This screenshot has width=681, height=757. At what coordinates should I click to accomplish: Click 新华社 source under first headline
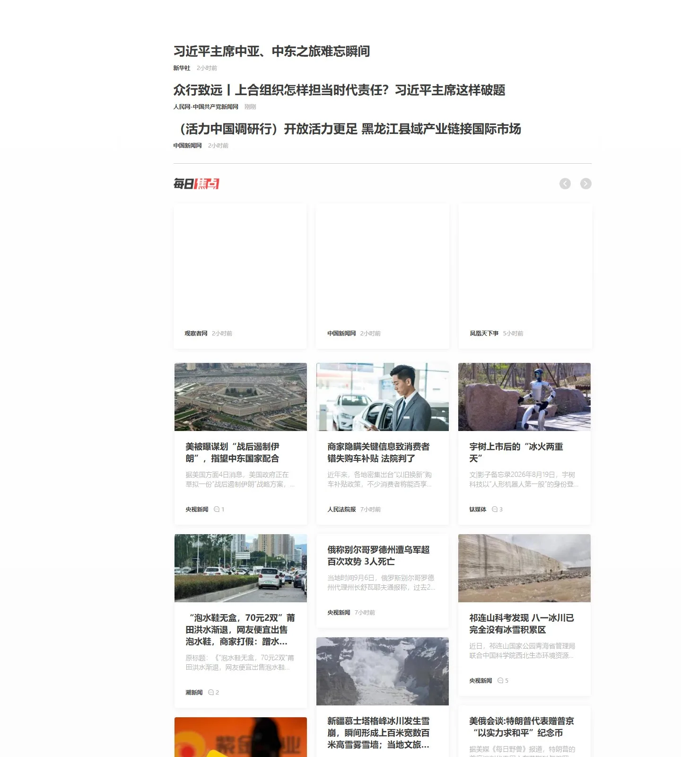coord(182,68)
